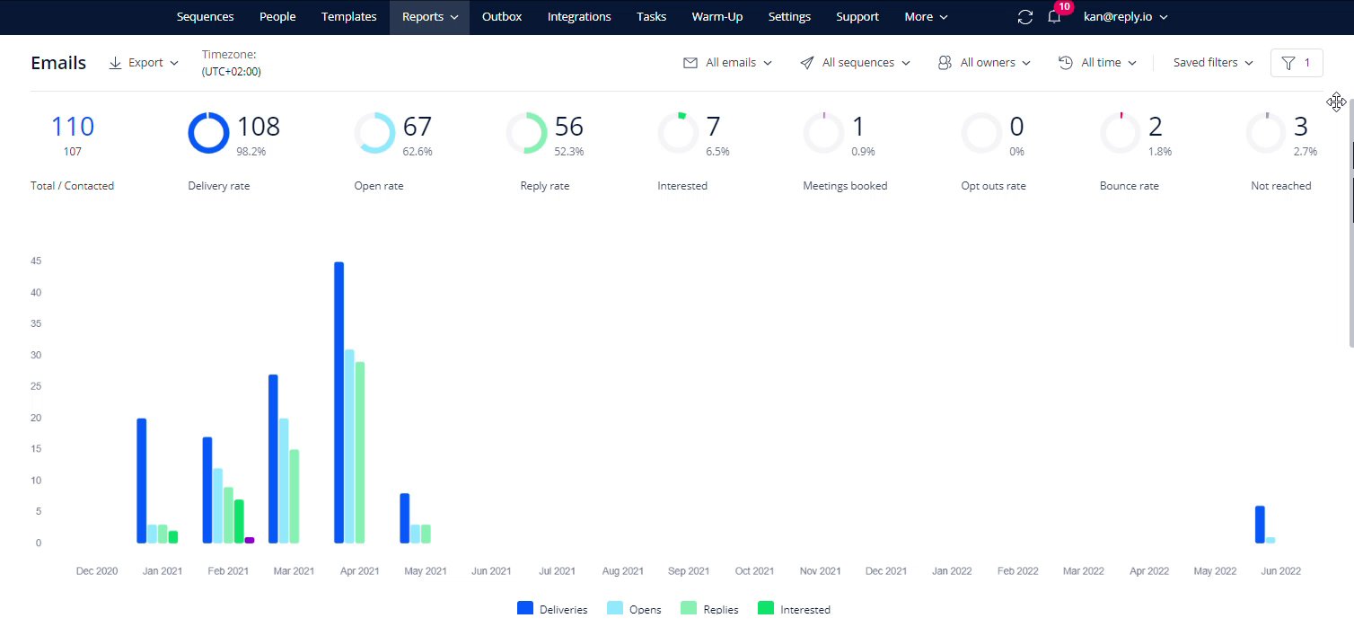Expand the Saved filters dropdown
1354x627 pixels.
click(x=1213, y=63)
